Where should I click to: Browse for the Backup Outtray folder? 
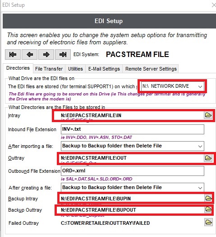(209, 209)
